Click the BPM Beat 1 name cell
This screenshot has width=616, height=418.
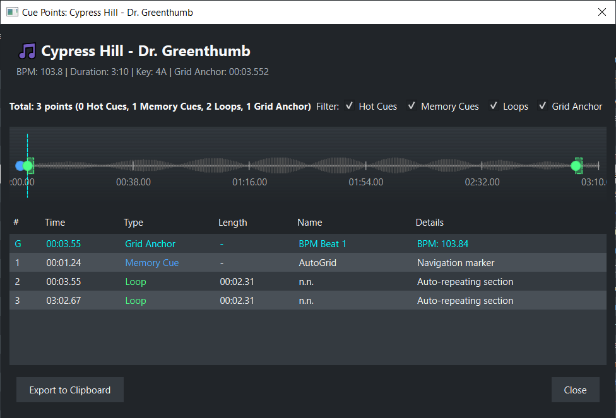click(x=322, y=244)
